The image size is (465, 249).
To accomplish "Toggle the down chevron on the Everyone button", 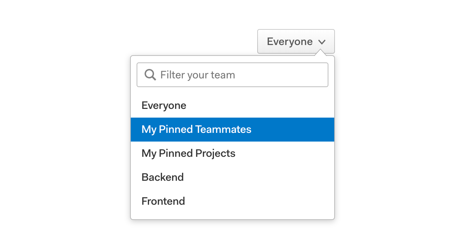I will (322, 42).
